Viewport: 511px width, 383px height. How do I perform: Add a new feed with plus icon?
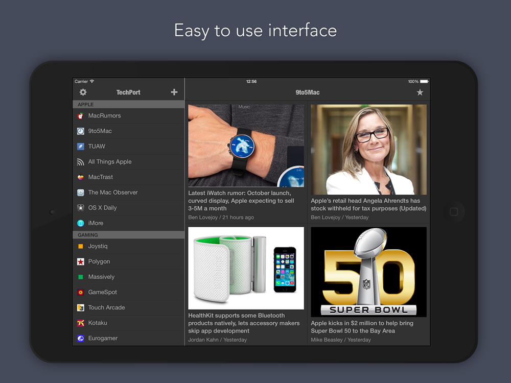click(x=174, y=92)
